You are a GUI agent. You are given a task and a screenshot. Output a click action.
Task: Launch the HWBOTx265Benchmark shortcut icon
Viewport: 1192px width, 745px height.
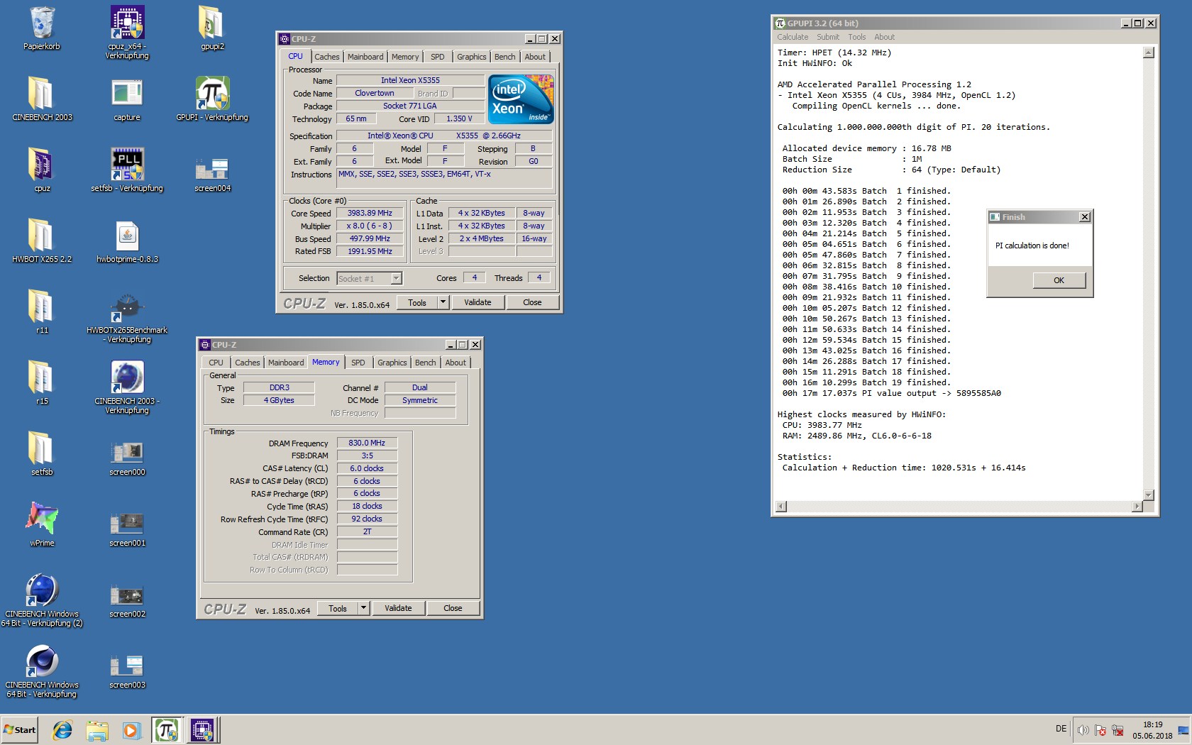tap(127, 308)
